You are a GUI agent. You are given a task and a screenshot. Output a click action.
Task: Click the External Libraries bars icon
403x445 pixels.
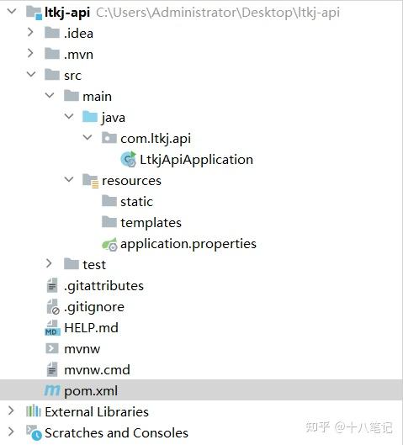(34, 411)
